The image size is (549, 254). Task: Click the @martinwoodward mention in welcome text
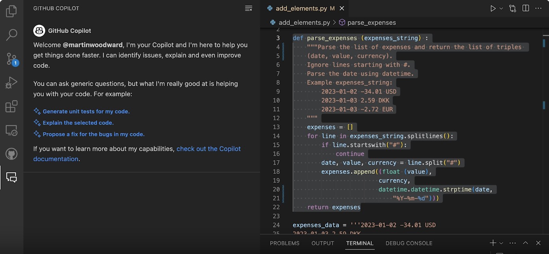point(93,45)
